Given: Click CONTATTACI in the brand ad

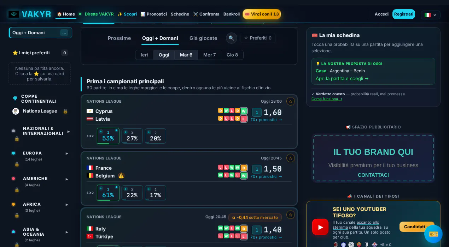Looking at the screenshot, I should pyautogui.click(x=373, y=175).
